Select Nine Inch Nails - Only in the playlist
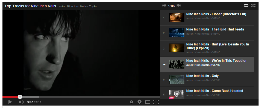The width and height of the screenshot is (261, 108). point(207,79)
